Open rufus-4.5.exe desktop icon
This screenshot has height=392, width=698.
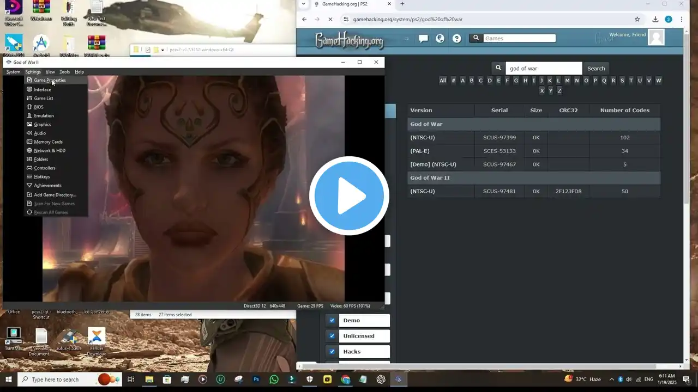click(x=69, y=339)
